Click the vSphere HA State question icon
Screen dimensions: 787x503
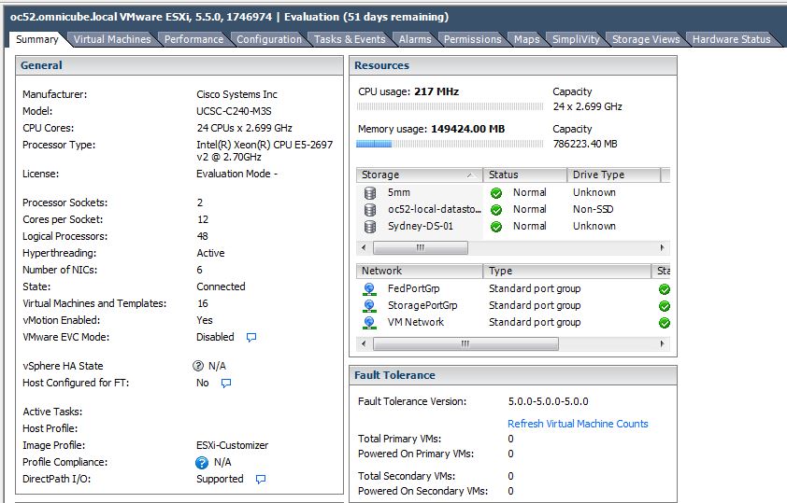(198, 366)
